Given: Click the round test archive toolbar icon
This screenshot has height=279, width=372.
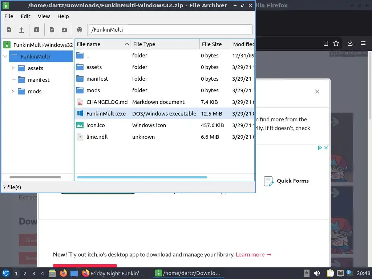Looking at the screenshot, I should [80, 30].
